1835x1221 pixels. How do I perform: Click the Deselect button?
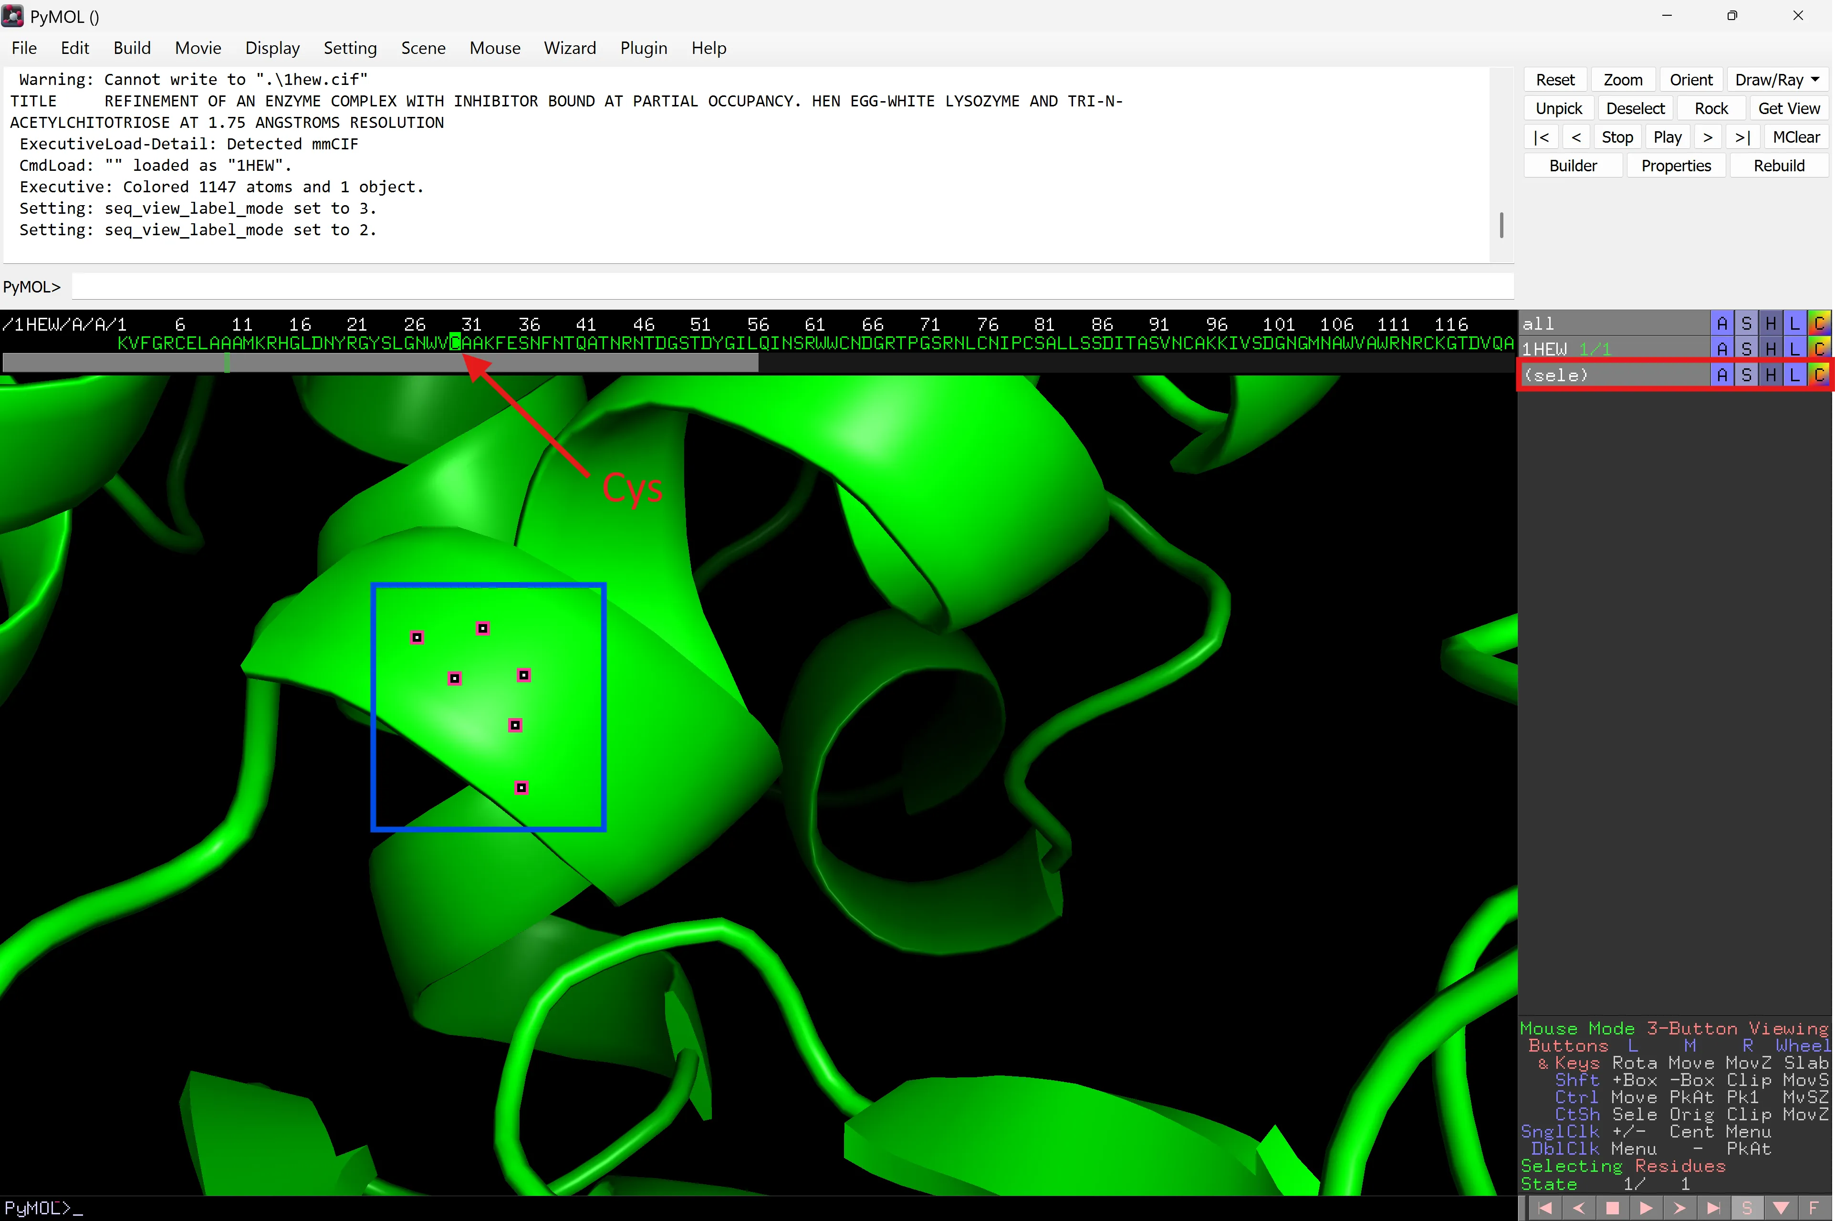tap(1635, 108)
